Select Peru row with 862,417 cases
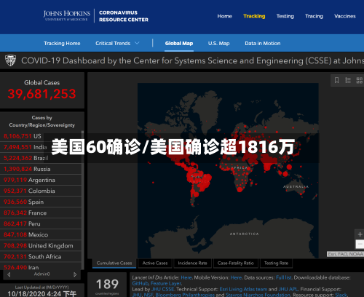Screen dimensions: 364x297 coord(41,223)
